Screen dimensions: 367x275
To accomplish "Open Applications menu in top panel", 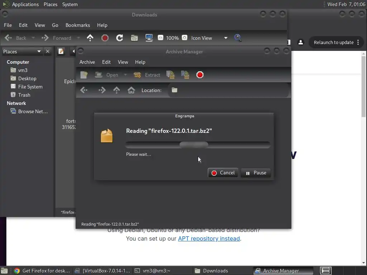I will pyautogui.click(x=25, y=4).
